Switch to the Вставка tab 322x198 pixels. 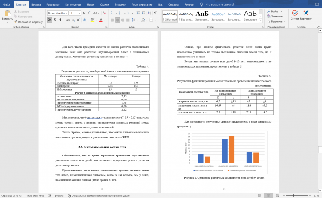click(x=36, y=4)
